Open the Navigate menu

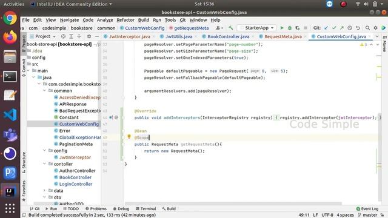69,20
